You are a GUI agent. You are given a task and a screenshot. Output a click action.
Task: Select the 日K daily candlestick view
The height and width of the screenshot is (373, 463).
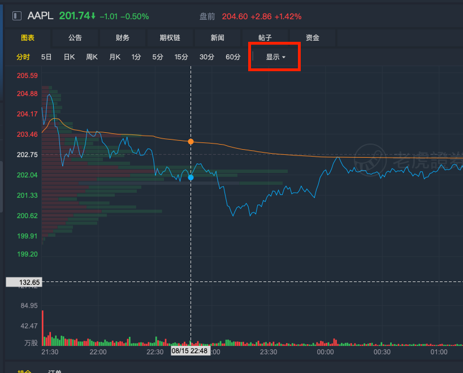point(70,57)
